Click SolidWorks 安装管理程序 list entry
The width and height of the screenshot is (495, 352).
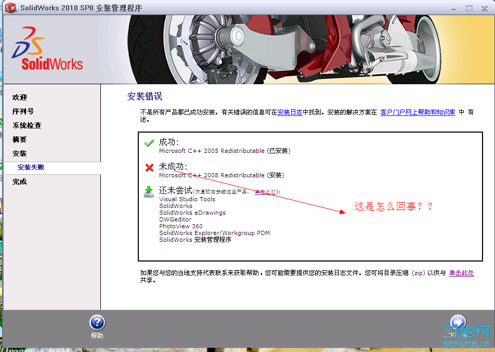(x=196, y=240)
